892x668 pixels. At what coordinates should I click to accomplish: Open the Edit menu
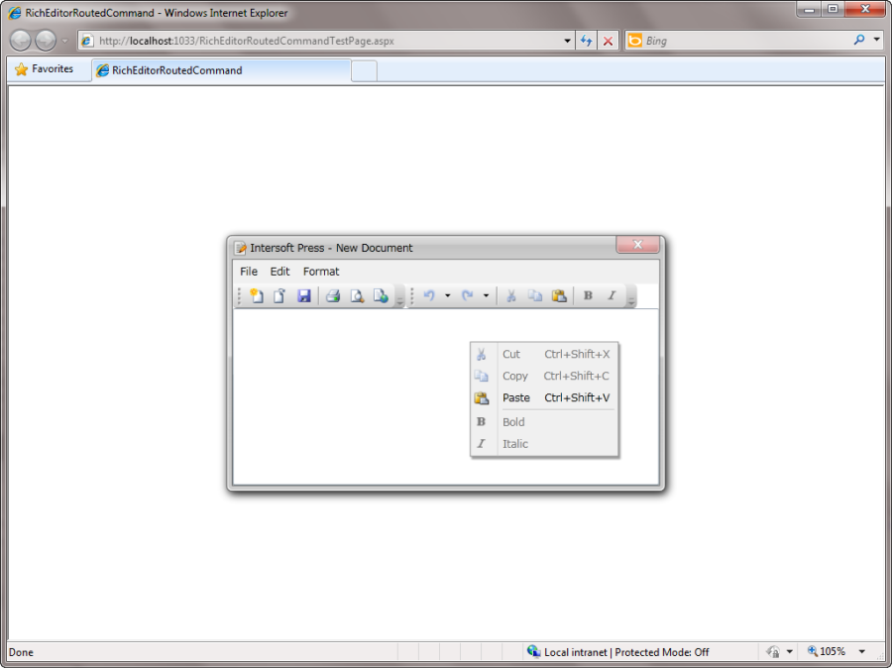pos(279,272)
